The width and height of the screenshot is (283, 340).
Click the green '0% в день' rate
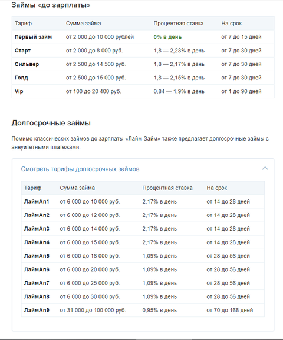(167, 37)
